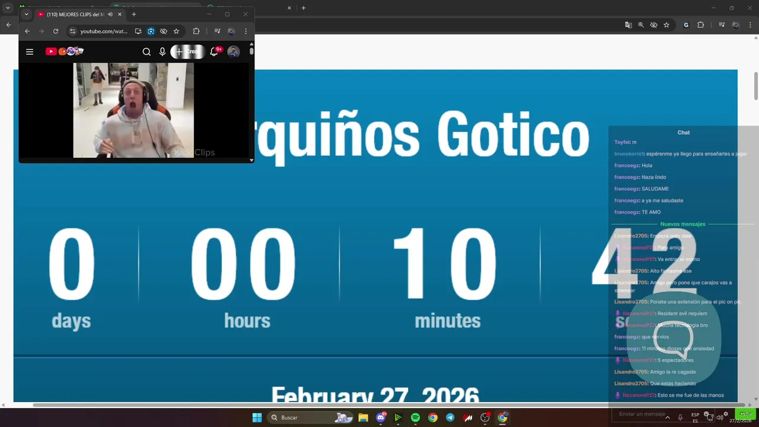This screenshot has height=427, width=759.
Task: Start YouTube voice search microphone
Action: pyautogui.click(x=162, y=52)
